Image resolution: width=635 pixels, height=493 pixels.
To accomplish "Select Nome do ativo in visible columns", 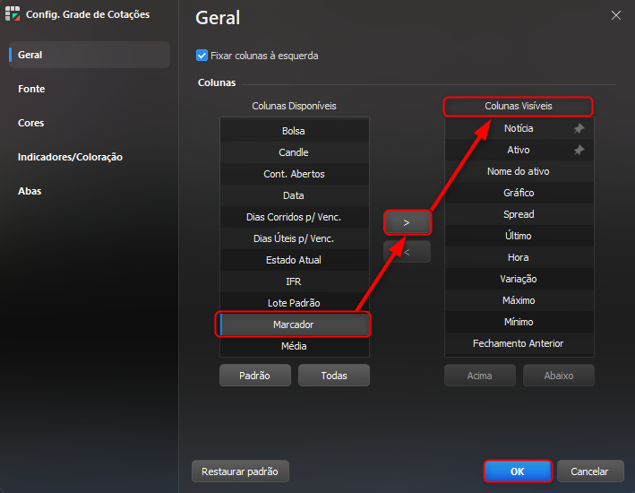I will coord(519,171).
